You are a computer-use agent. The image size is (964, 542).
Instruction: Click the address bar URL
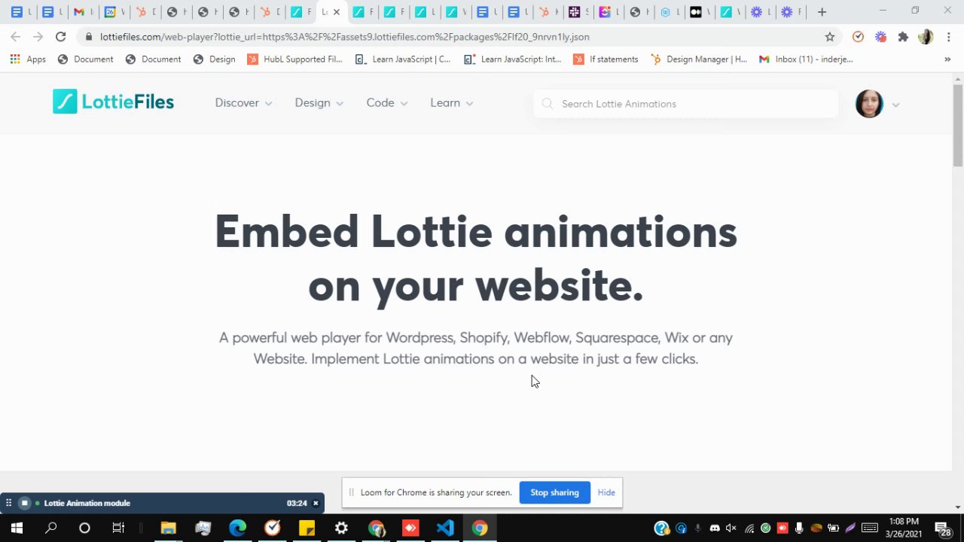point(344,36)
